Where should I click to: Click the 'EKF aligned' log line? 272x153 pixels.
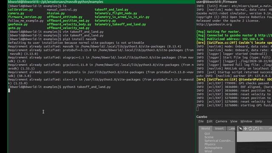click(234, 87)
